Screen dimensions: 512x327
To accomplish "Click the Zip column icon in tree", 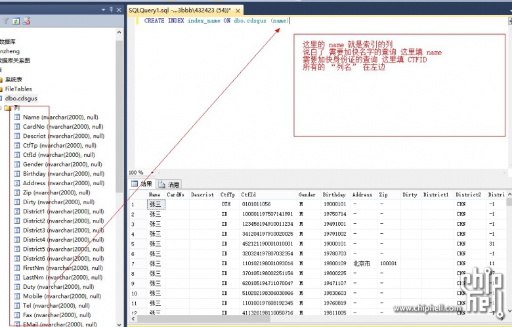I will click(x=17, y=193).
